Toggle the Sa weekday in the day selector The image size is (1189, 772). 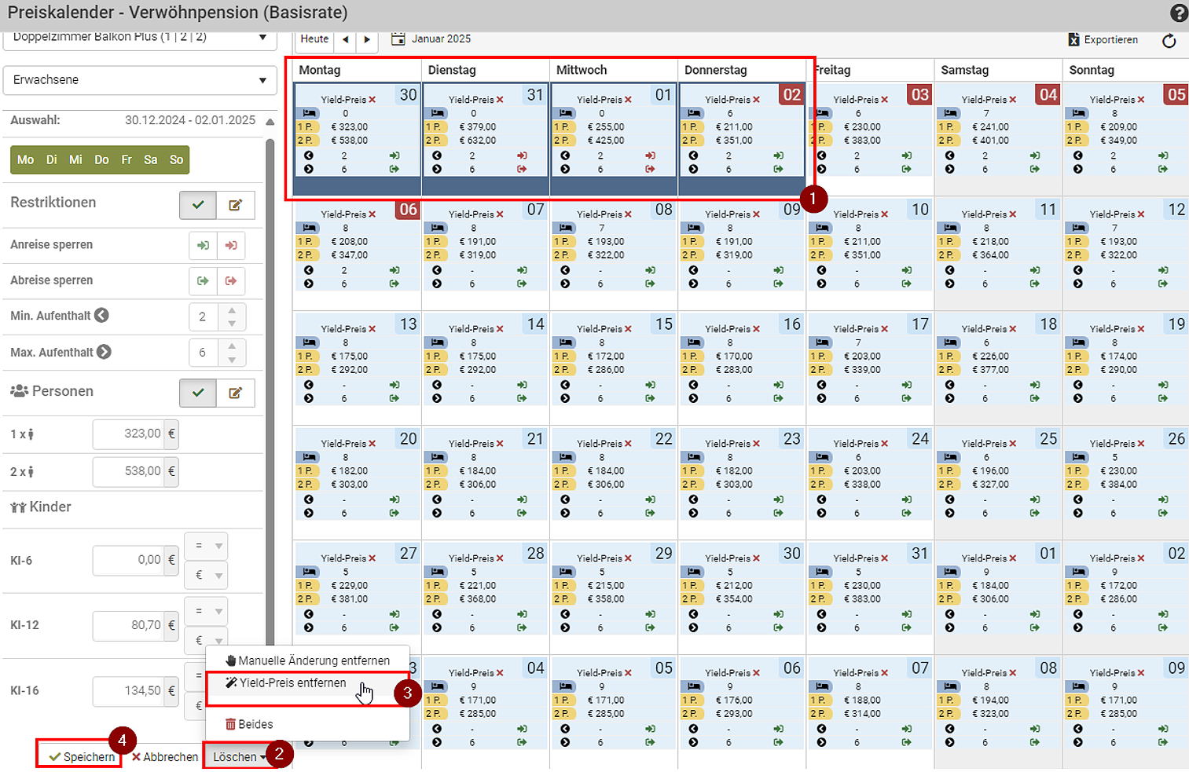[151, 159]
